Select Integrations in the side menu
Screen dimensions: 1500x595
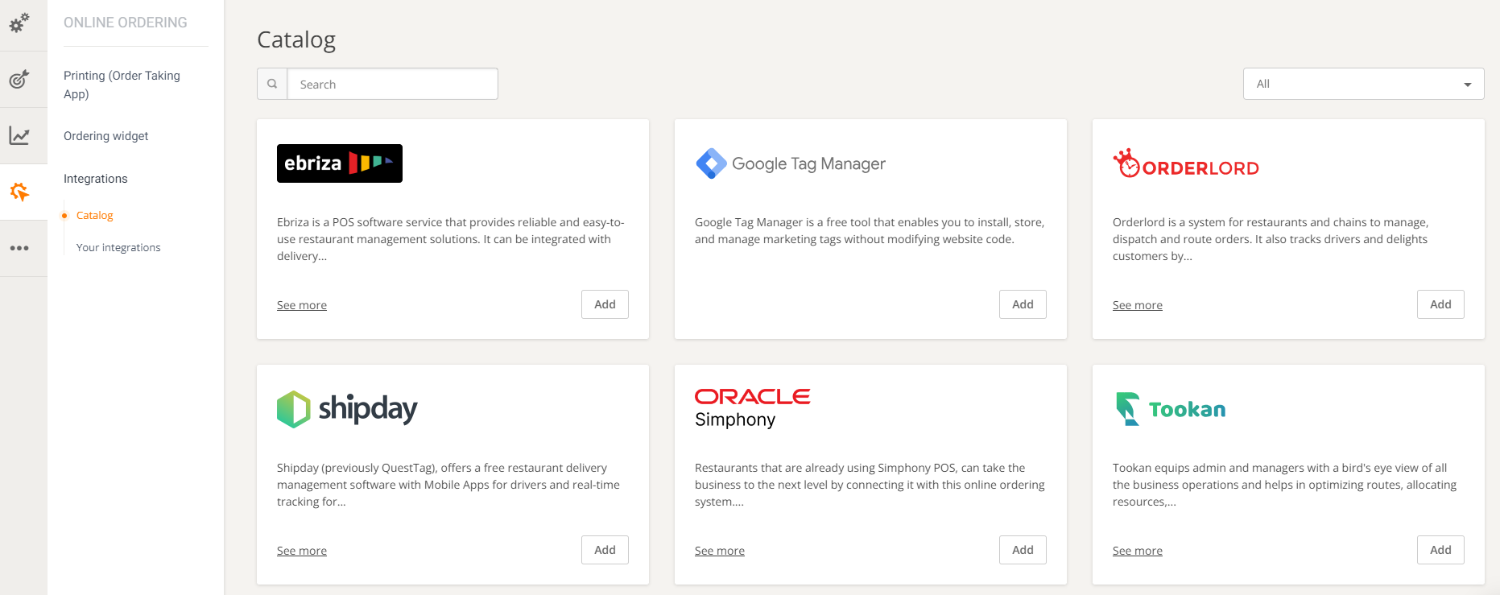click(96, 179)
